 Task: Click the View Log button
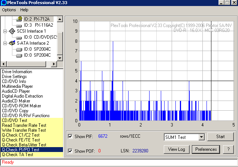pos(177,149)
